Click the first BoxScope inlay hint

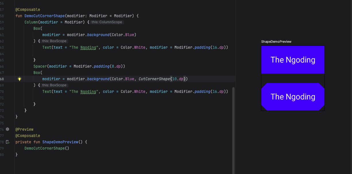(x=54, y=41)
